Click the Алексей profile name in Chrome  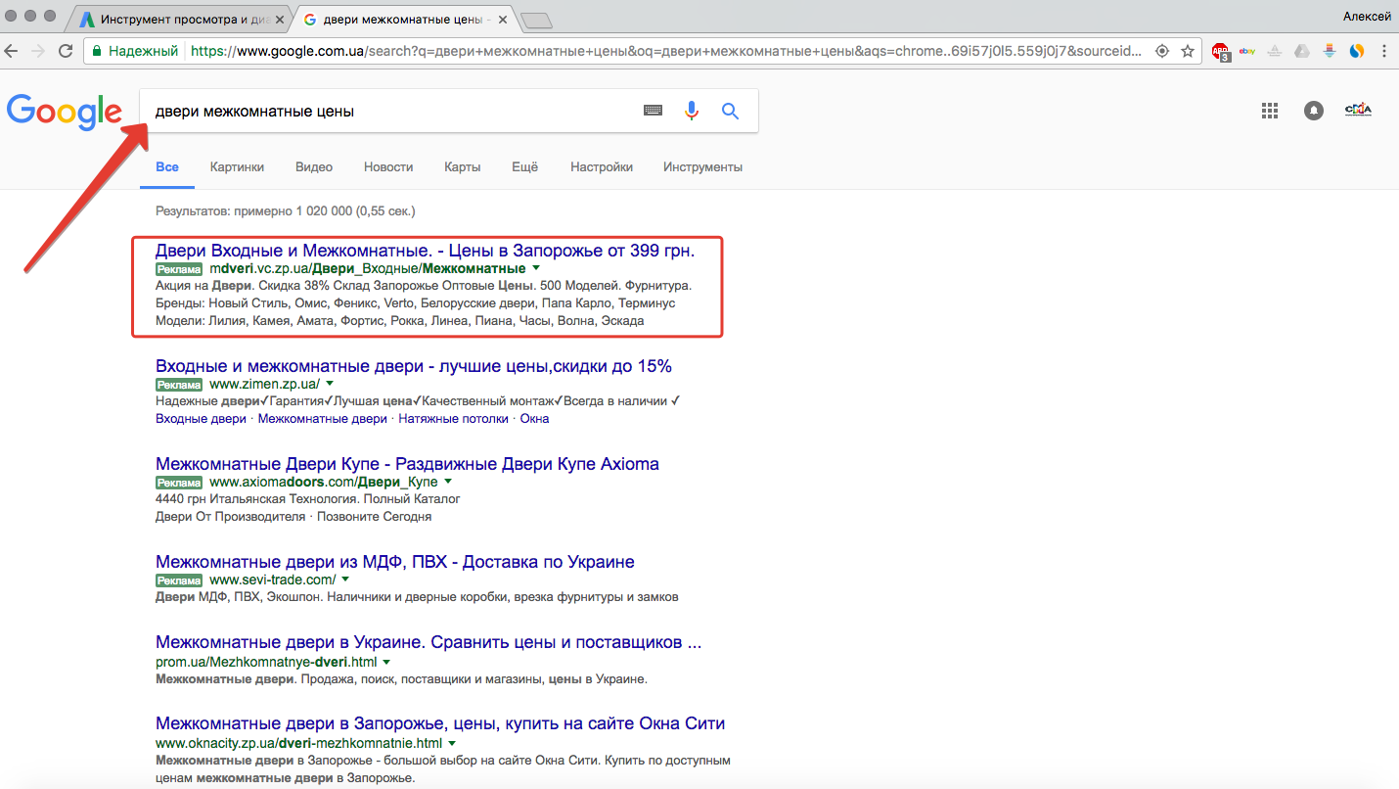tap(1368, 17)
